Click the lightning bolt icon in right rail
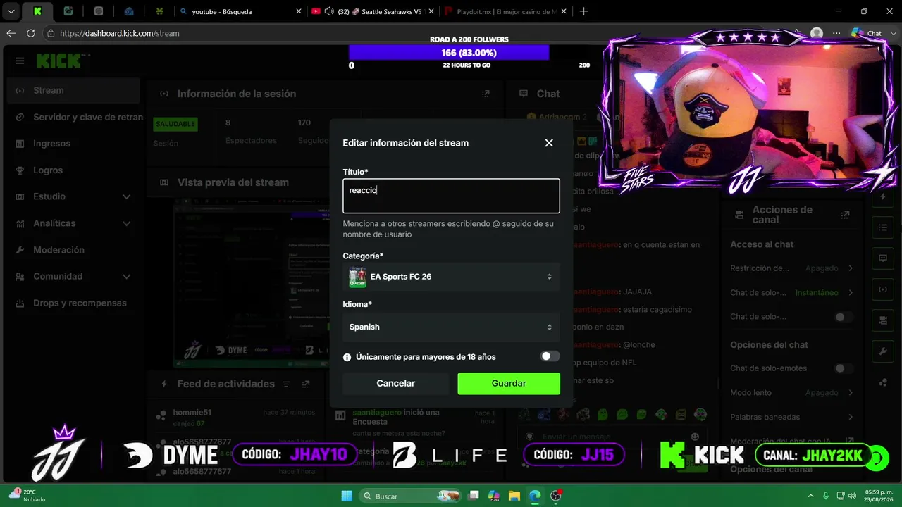The image size is (902, 507). pos(882,198)
